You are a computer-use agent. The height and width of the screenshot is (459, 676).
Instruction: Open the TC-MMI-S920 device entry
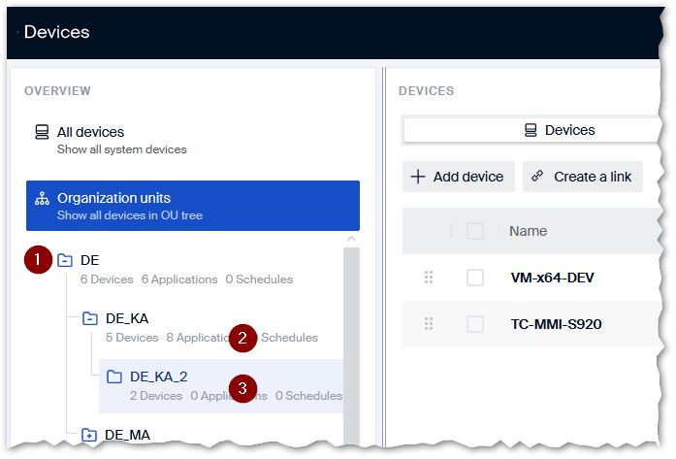(556, 323)
